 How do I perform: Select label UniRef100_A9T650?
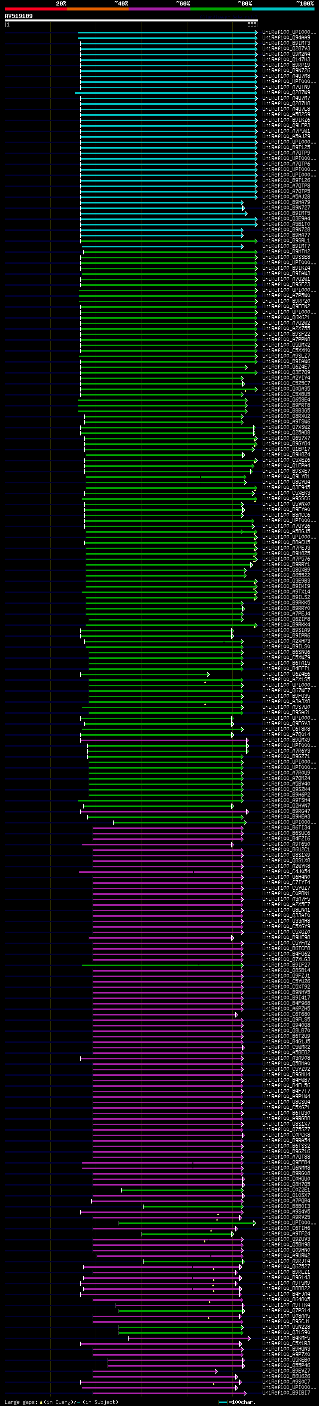point(286,844)
